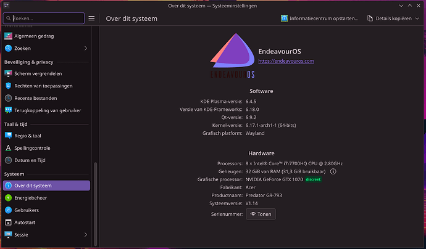Open the endeavouros.com link

coord(286,61)
